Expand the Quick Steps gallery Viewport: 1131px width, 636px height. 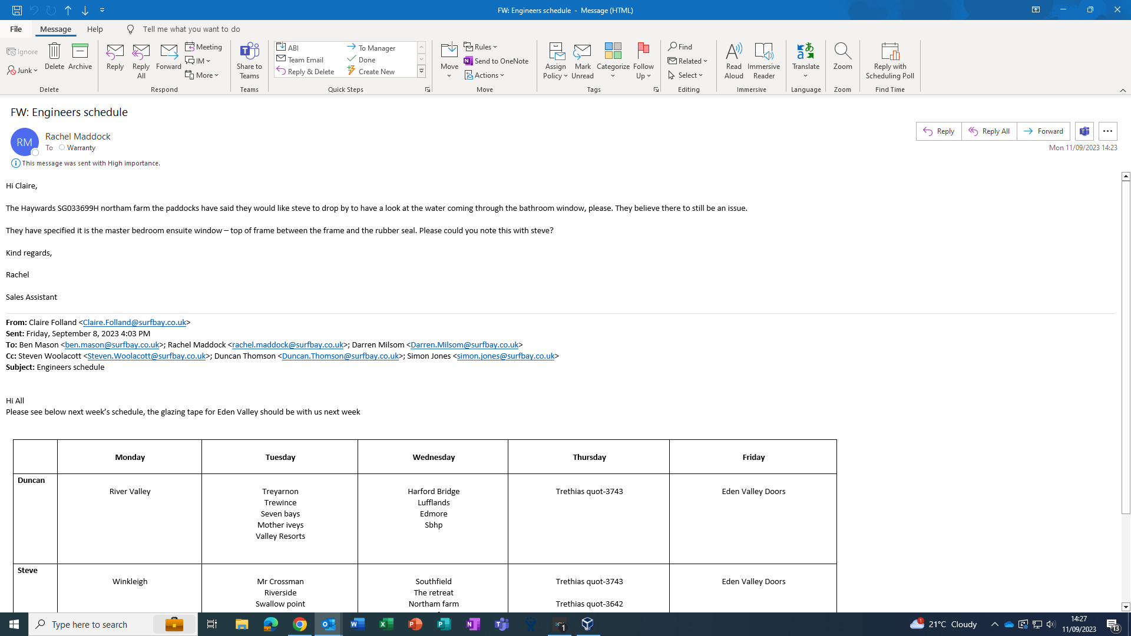point(421,71)
